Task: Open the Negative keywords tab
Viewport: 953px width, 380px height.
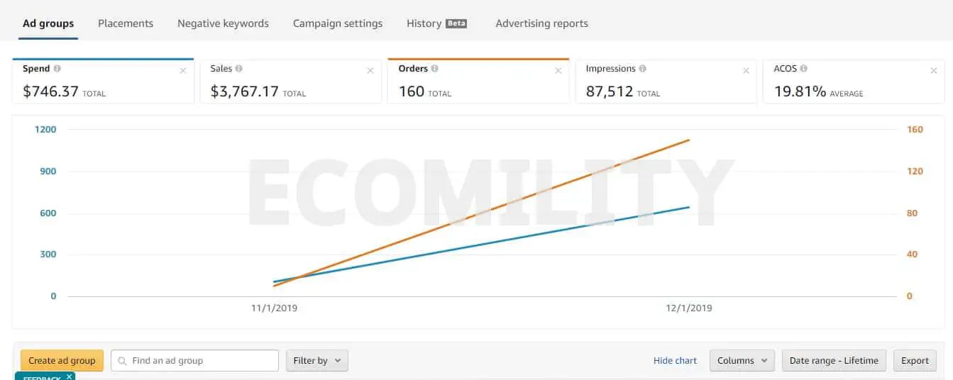Action: pos(223,23)
